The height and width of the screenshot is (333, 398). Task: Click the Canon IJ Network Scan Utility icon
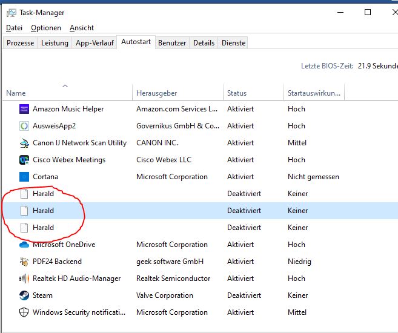pos(24,143)
